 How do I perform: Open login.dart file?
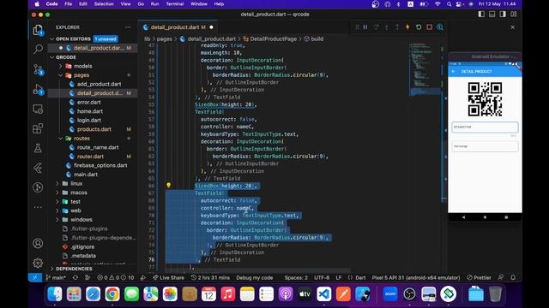(89, 120)
